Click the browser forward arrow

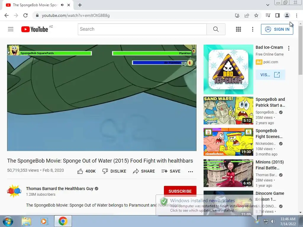[16, 15]
